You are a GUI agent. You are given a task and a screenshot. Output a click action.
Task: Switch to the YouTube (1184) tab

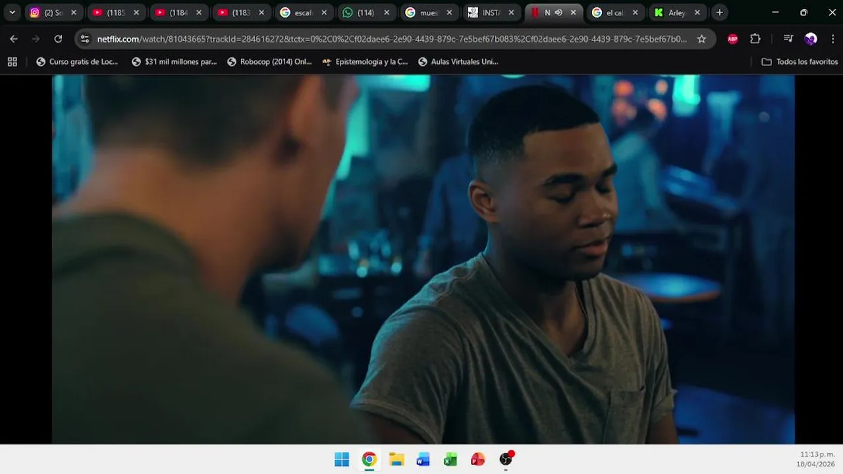click(x=178, y=13)
